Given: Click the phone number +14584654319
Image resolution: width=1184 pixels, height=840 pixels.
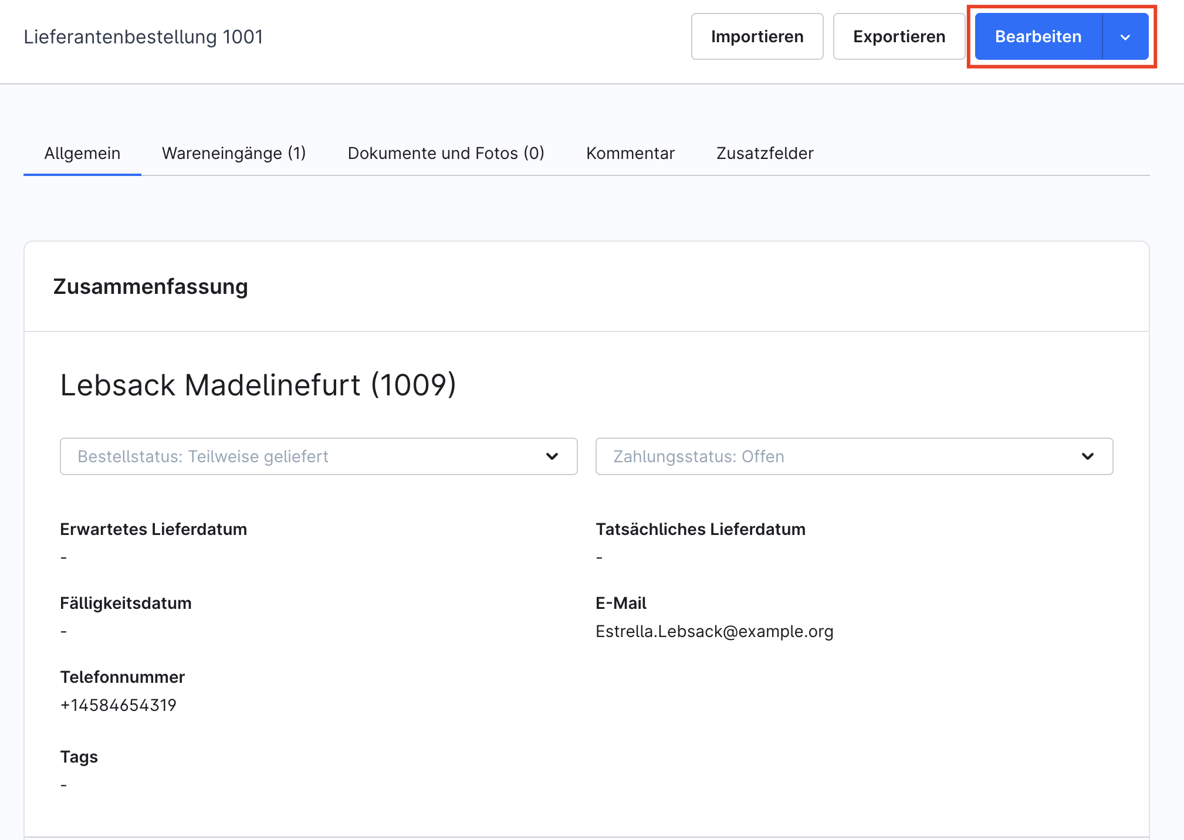Looking at the screenshot, I should point(118,704).
